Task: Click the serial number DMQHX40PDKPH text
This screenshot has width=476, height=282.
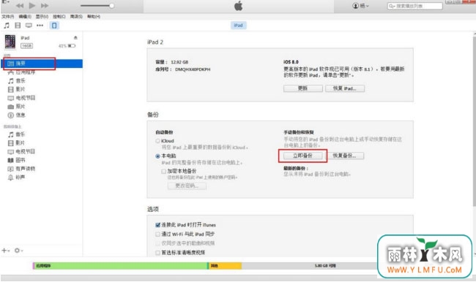Action: [193, 69]
